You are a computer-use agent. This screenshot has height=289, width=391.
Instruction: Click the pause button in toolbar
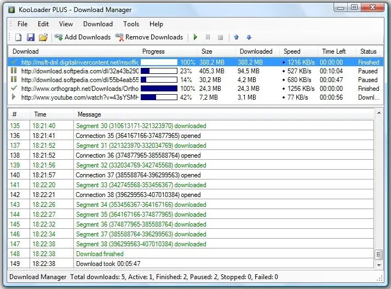pyautogui.click(x=208, y=37)
